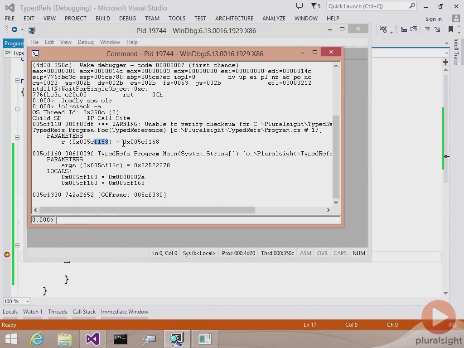Click the feedback flag icon showing 5
Image resolution: width=464 pixels, height=348 pixels.
tap(315, 6)
